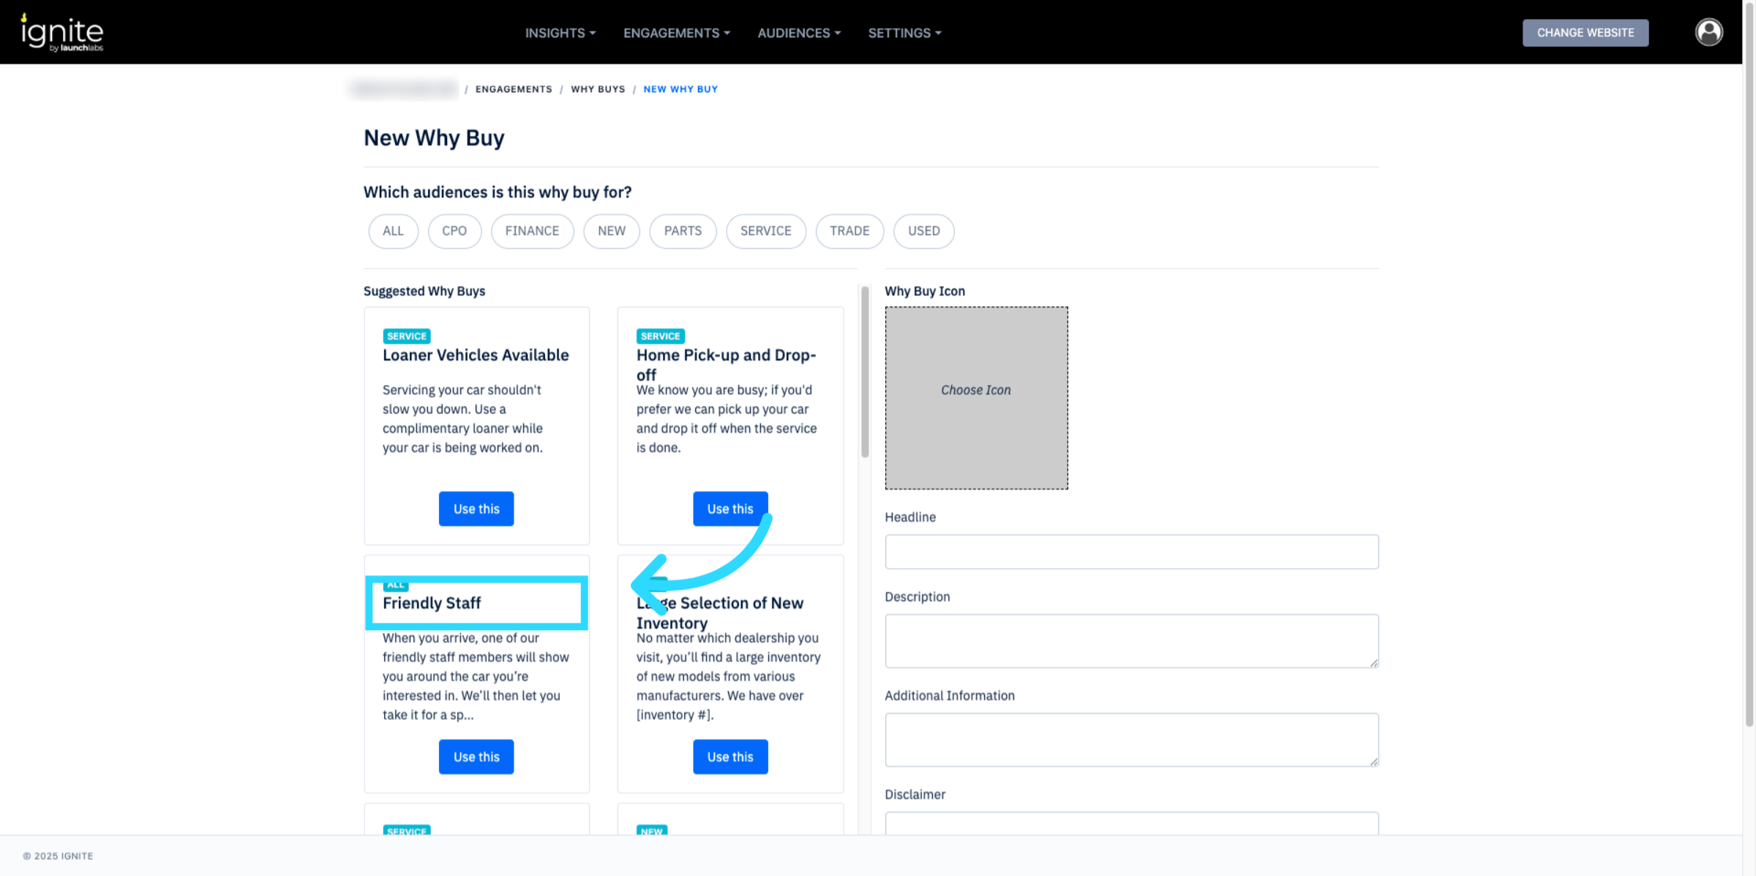
Task: Toggle the ALL audience pill
Action: (x=393, y=231)
